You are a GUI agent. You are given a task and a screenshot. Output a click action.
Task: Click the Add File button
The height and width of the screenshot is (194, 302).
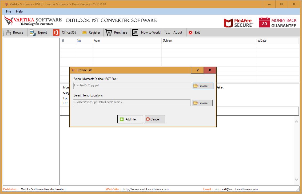point(130,119)
